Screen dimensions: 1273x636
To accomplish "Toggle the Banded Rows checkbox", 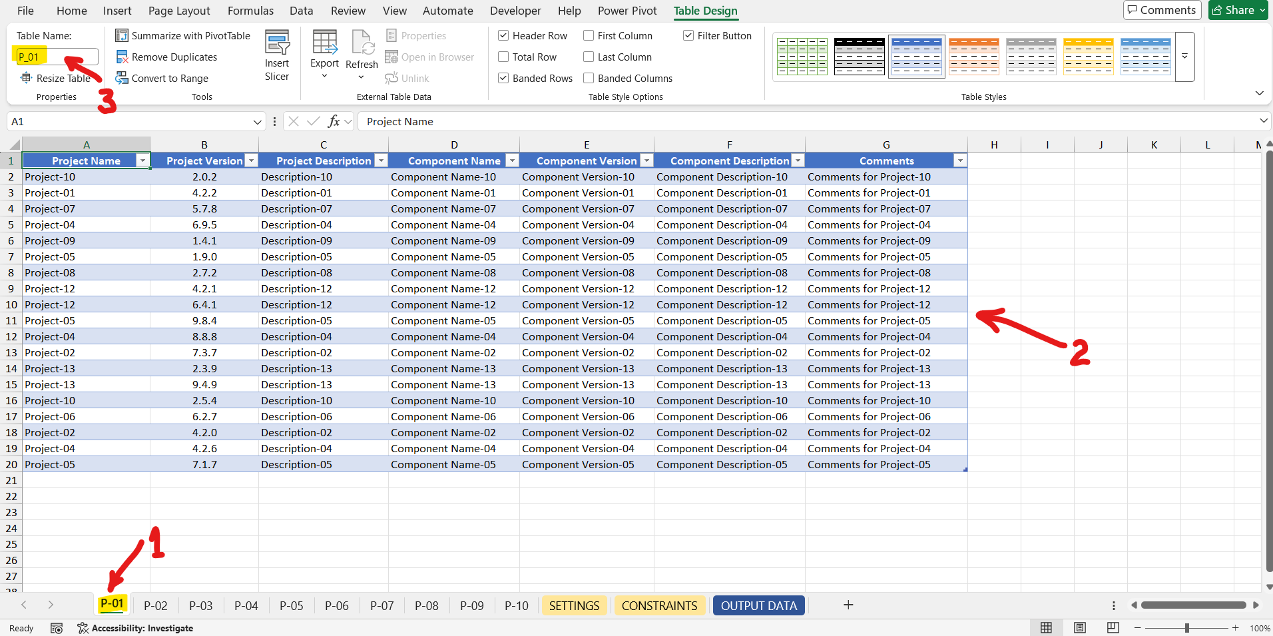I will pyautogui.click(x=503, y=78).
